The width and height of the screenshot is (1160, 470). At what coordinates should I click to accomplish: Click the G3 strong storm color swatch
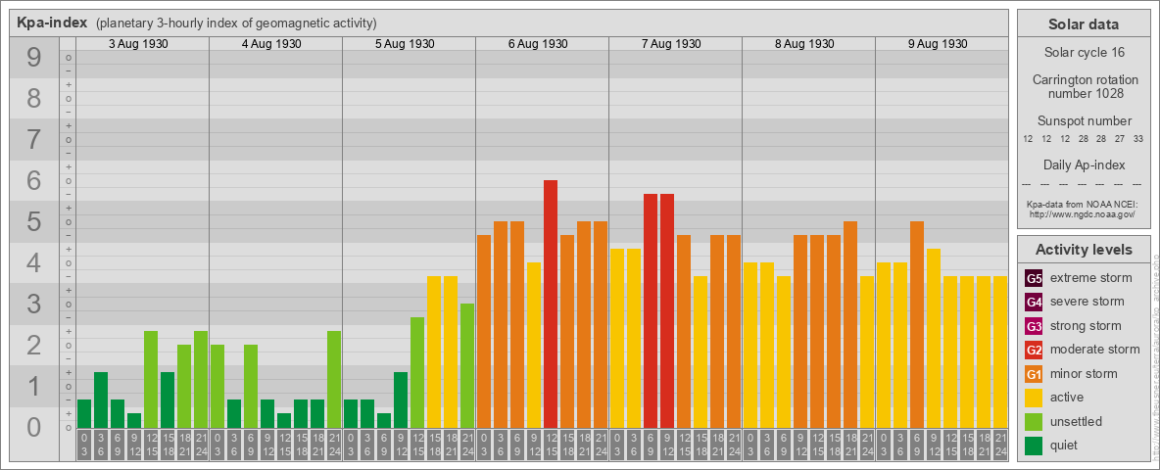point(1034,326)
